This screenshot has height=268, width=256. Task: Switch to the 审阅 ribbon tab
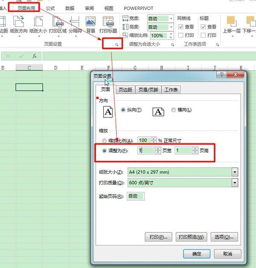(x=89, y=8)
